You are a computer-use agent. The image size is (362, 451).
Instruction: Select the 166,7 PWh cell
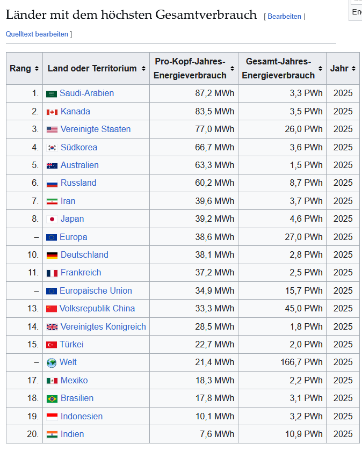pyautogui.click(x=282, y=362)
